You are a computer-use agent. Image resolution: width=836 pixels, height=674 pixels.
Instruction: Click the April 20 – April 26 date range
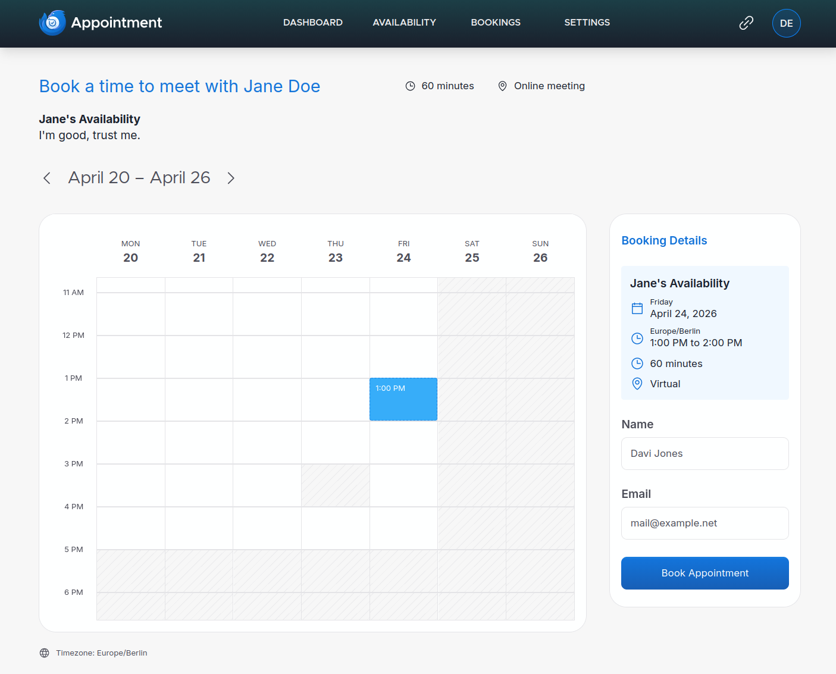tap(139, 177)
